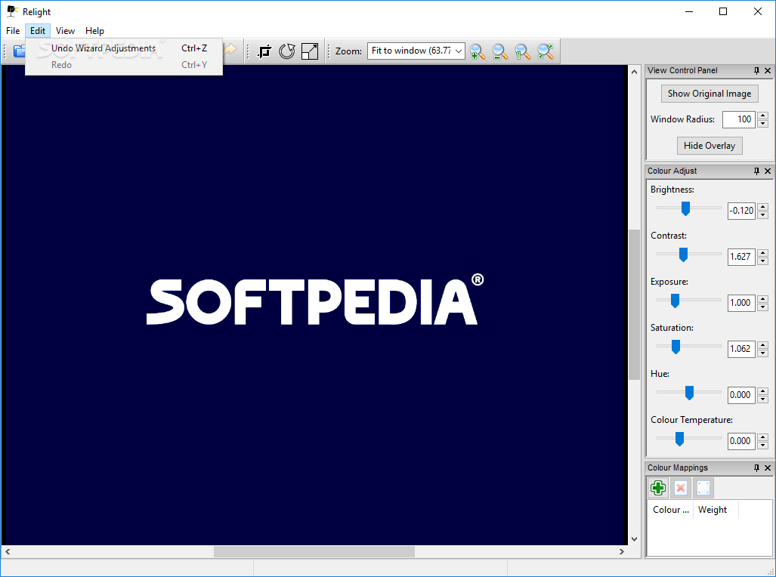Click the horizontal scrollbar thumb
The image size is (776, 577).
(314, 551)
